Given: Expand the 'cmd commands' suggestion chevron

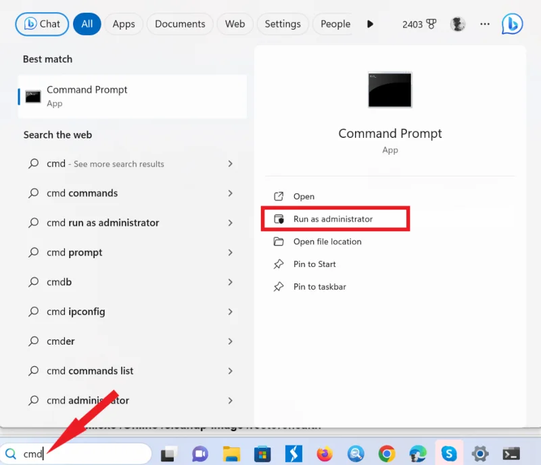Looking at the screenshot, I should pyautogui.click(x=230, y=193).
